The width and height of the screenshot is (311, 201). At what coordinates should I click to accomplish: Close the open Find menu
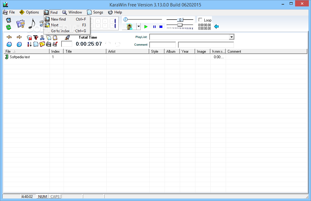[x=52, y=12]
